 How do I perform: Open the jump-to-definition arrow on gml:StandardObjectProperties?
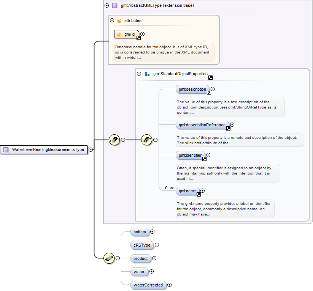[x=210, y=77]
